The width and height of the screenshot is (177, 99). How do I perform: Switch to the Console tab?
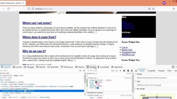pyautogui.click(x=17, y=67)
